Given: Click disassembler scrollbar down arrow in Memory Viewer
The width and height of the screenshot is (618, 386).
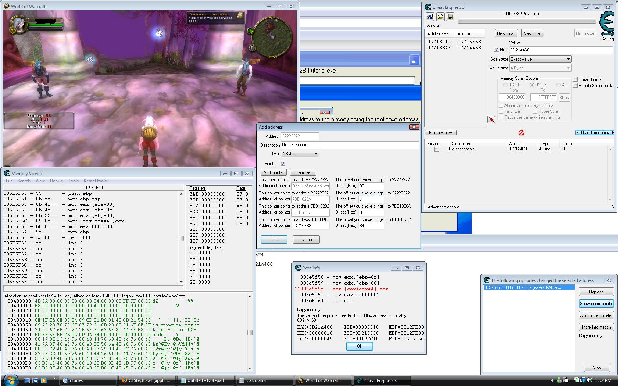Looking at the screenshot, I should tap(181, 282).
